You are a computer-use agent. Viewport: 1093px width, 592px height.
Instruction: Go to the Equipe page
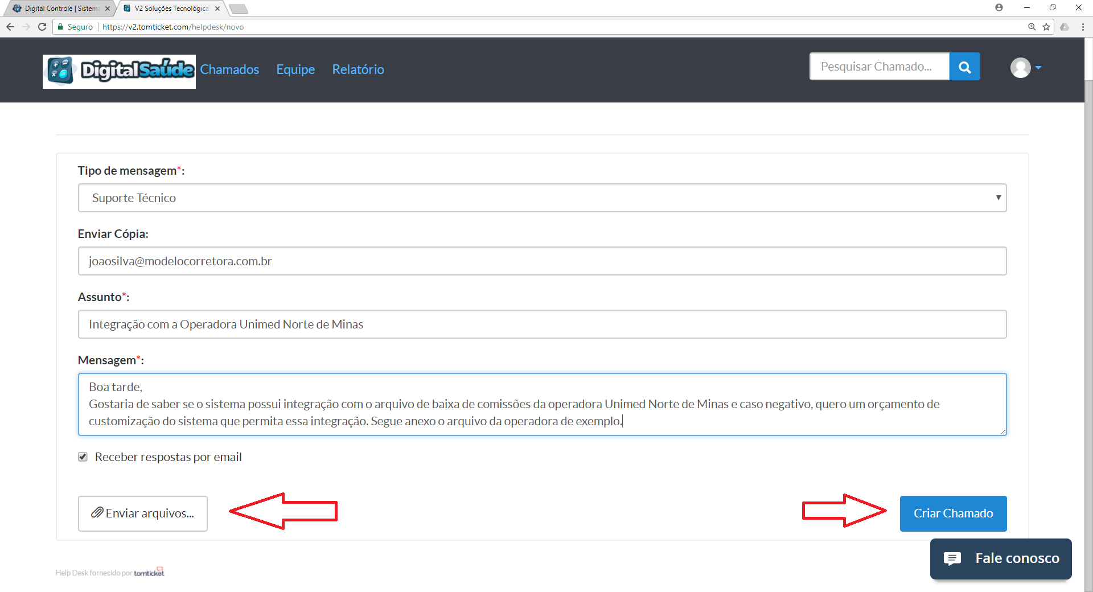coord(295,69)
